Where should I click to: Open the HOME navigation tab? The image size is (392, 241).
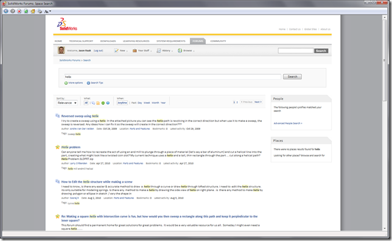(x=58, y=41)
